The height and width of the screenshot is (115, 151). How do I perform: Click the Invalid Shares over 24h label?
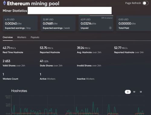coord(89,66)
